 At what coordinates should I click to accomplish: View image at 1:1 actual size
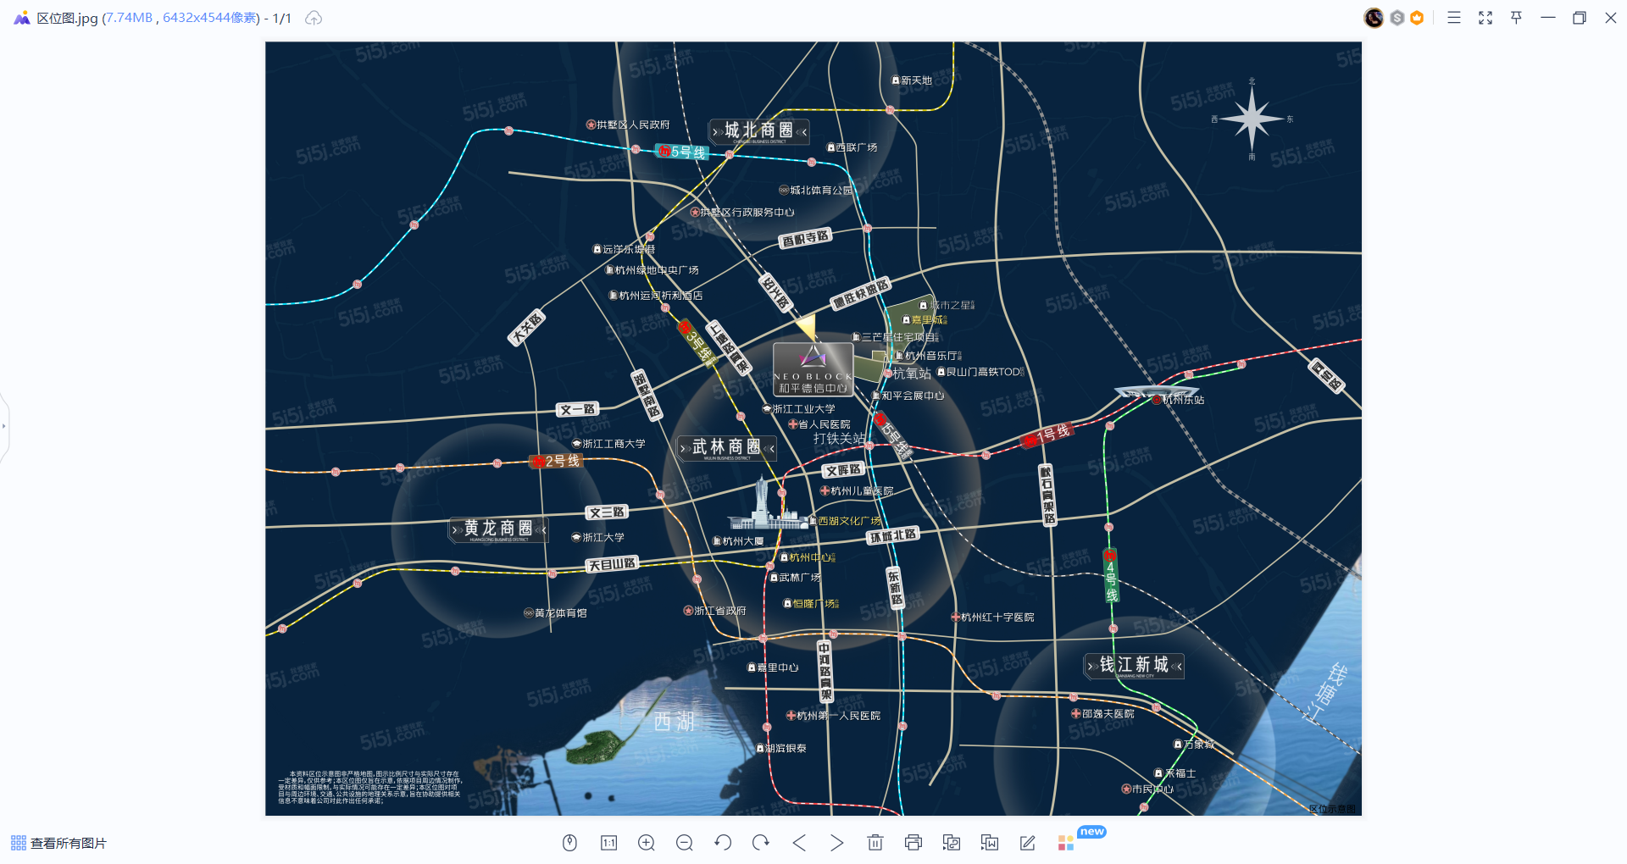(x=608, y=843)
